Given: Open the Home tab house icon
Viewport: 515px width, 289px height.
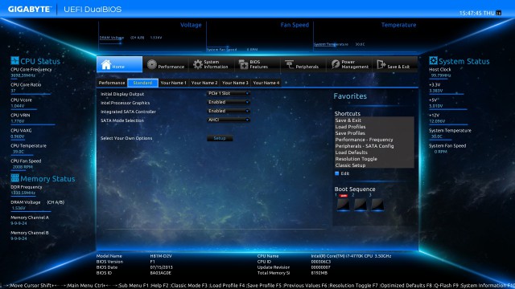Looking at the screenshot, I should 106,64.
